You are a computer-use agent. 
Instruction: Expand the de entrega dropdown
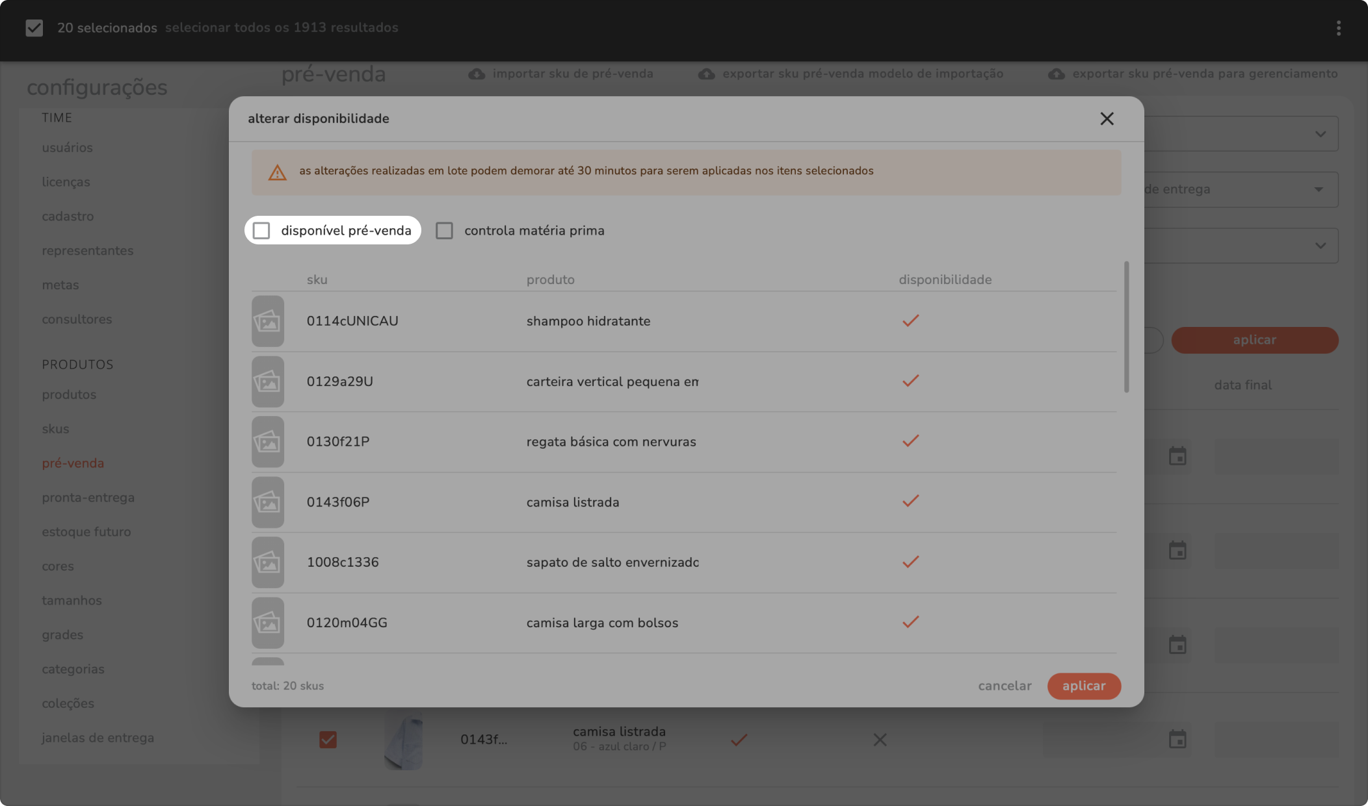(1319, 190)
